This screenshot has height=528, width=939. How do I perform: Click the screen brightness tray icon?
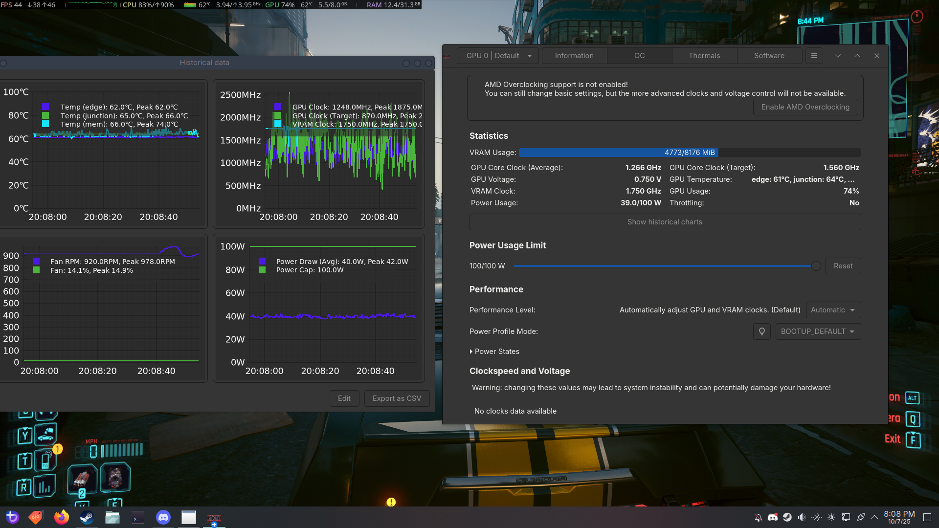coord(831,517)
